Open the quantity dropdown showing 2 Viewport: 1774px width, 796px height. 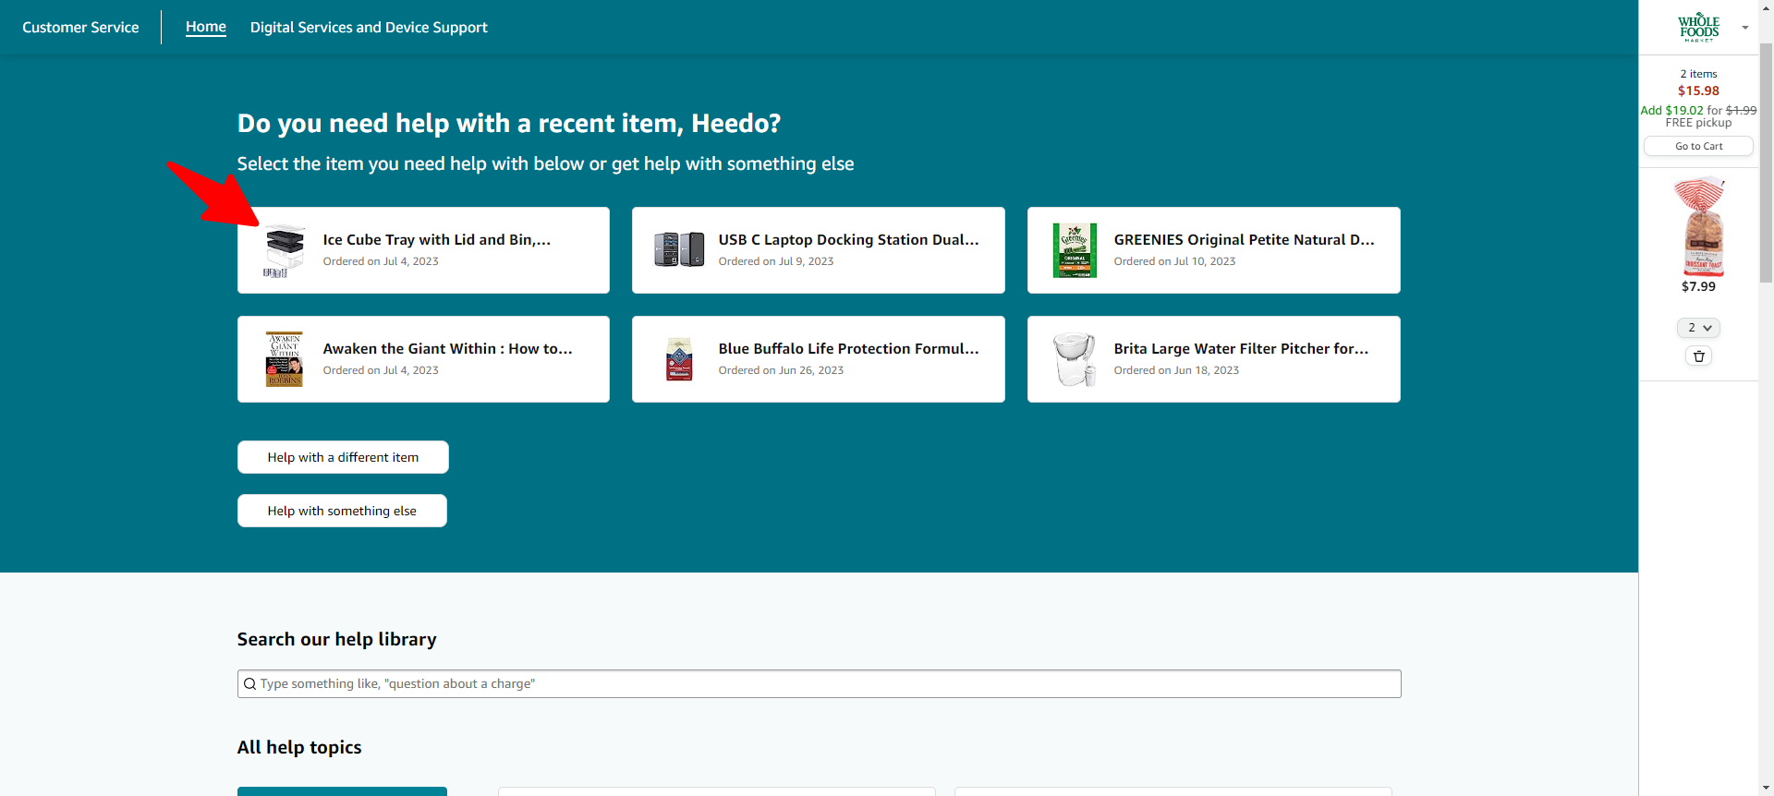click(1698, 328)
